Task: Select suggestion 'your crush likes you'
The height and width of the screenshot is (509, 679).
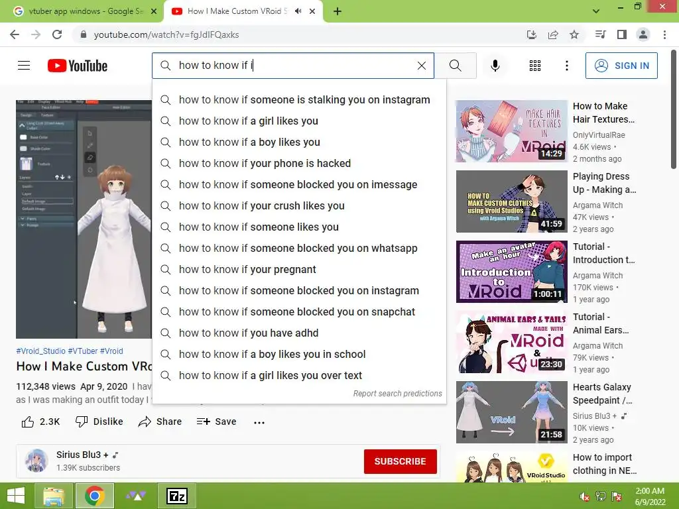Action: pyautogui.click(x=299, y=205)
